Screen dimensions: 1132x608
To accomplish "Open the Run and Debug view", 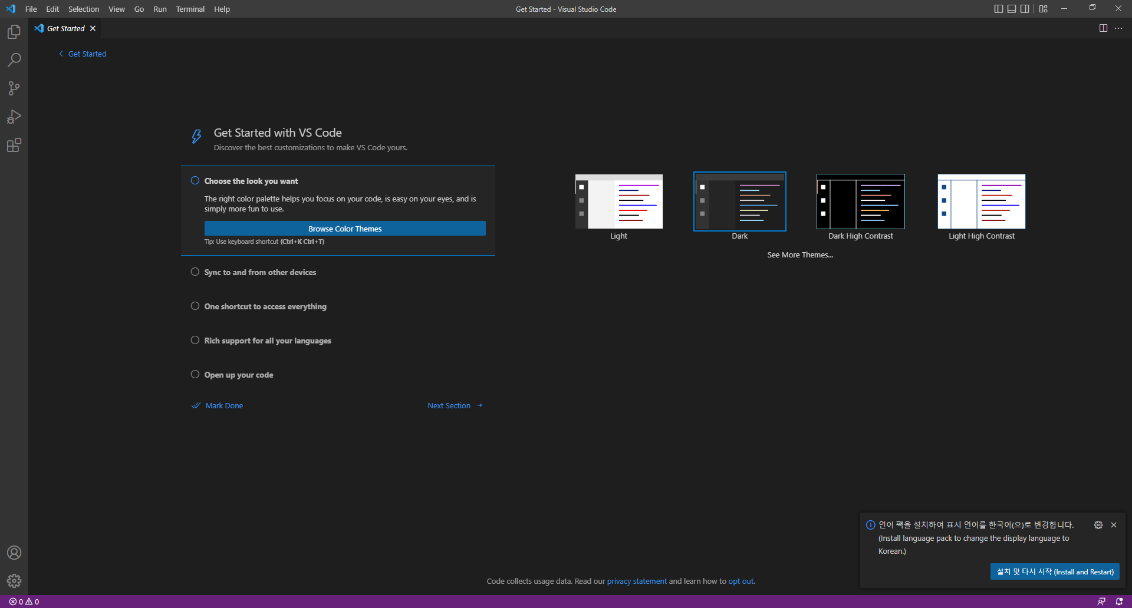I will (x=14, y=117).
